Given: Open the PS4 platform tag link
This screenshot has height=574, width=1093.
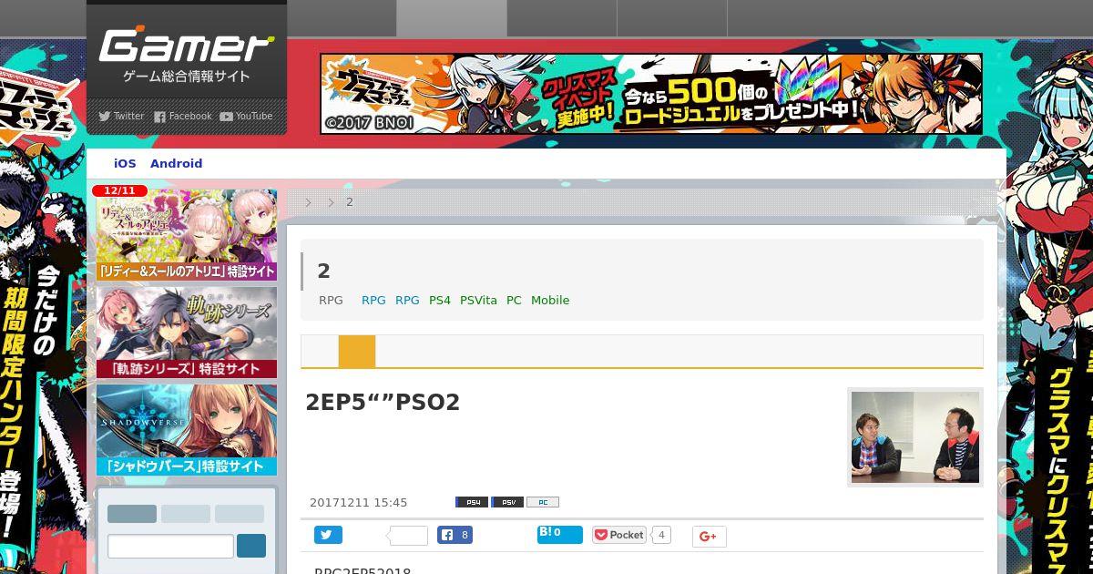Looking at the screenshot, I should coord(440,300).
